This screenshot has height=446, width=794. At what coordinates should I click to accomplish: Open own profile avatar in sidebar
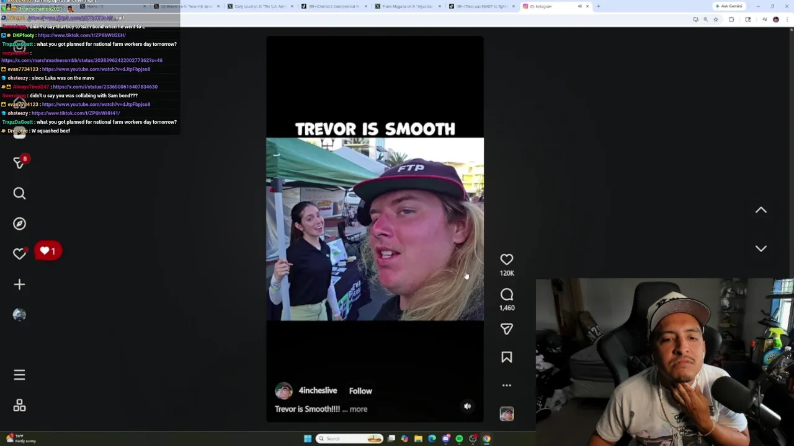19,315
